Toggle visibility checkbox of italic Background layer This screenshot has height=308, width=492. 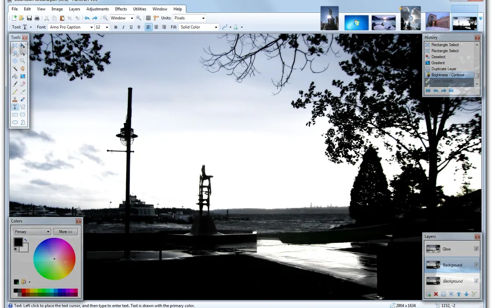(476, 281)
